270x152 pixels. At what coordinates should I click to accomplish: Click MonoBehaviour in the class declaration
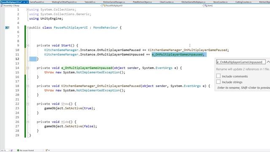105,27
